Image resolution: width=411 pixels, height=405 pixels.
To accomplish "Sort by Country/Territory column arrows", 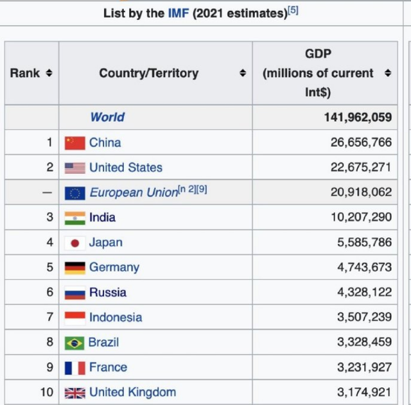I will point(243,73).
